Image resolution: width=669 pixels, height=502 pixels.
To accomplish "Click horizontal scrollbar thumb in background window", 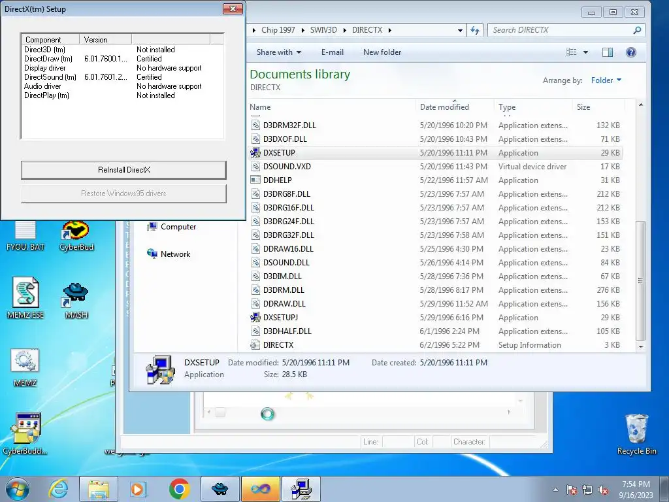I will (220, 412).
